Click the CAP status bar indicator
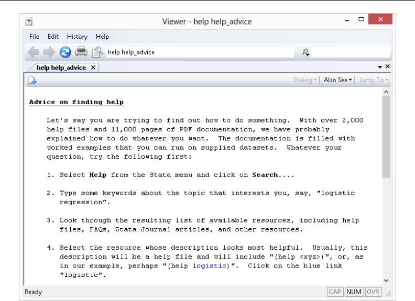Image resolution: width=415 pixels, height=301 pixels. click(335, 292)
